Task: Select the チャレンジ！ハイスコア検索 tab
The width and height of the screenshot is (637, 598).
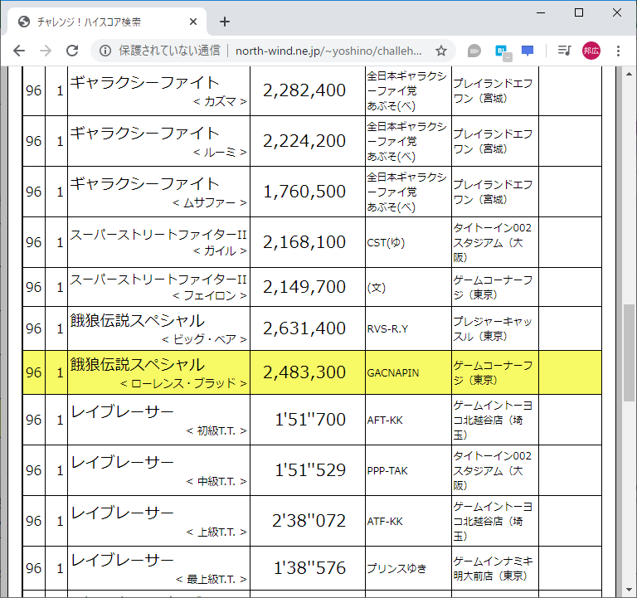Action: [x=105, y=22]
